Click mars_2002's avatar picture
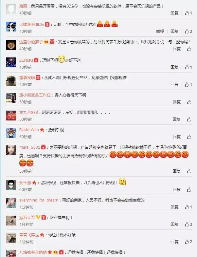 (11, 150)
